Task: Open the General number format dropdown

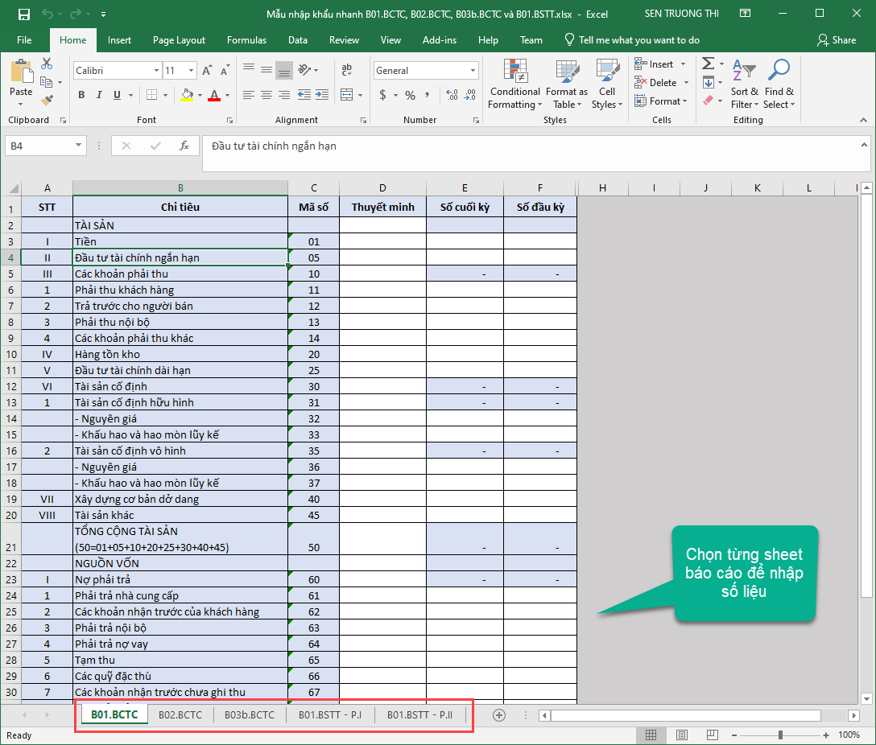Action: pyautogui.click(x=473, y=70)
